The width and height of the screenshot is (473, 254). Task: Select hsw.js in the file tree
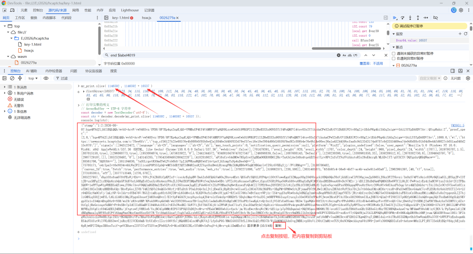(x=28, y=51)
